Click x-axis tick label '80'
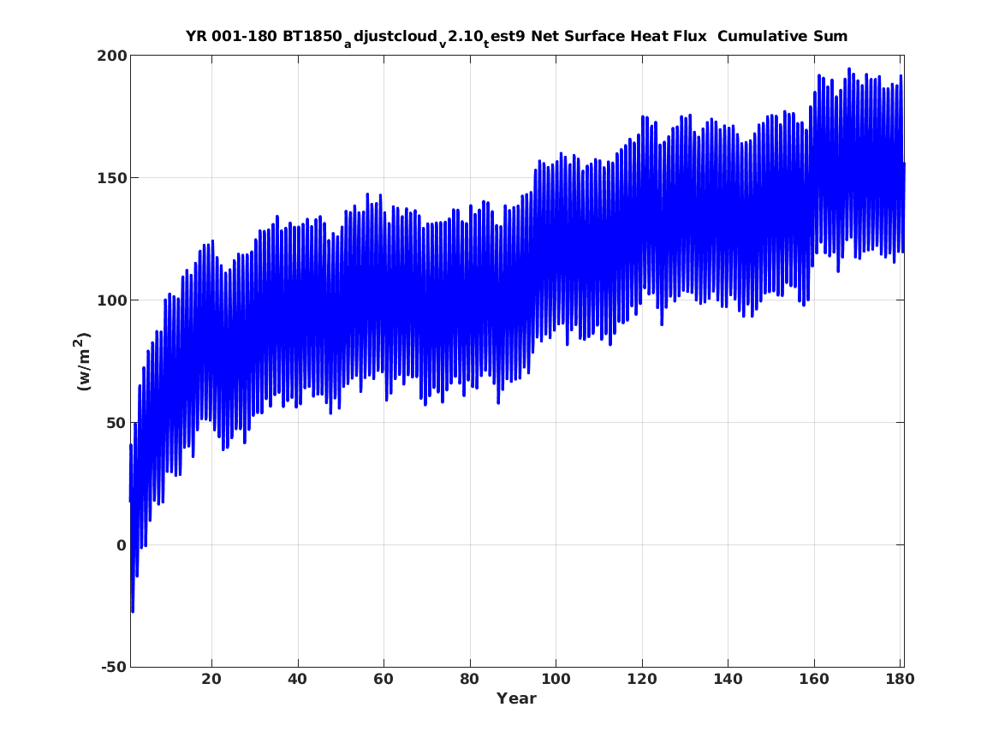Viewport: 999px width, 749px height. [469, 679]
